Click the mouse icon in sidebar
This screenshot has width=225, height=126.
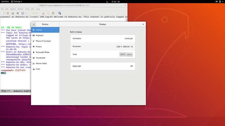tap(34, 41)
